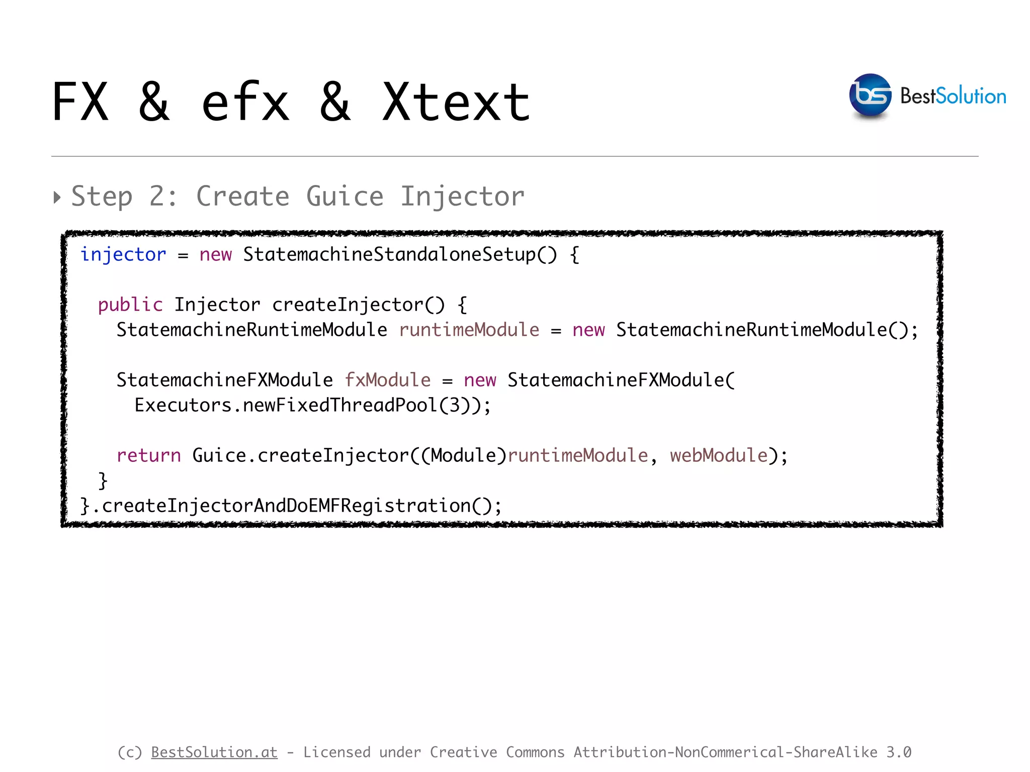Click the BestSolution logo icon
Viewport: 1030px width, 772px height.
(x=870, y=95)
